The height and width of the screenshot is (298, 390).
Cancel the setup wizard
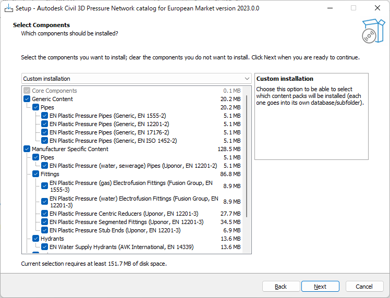point(364,287)
